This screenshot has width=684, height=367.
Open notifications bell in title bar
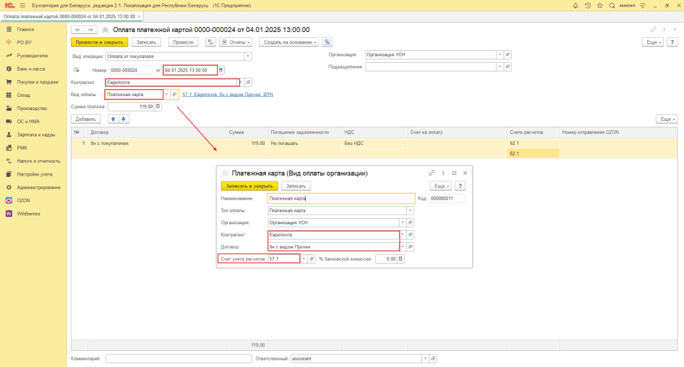point(575,5)
